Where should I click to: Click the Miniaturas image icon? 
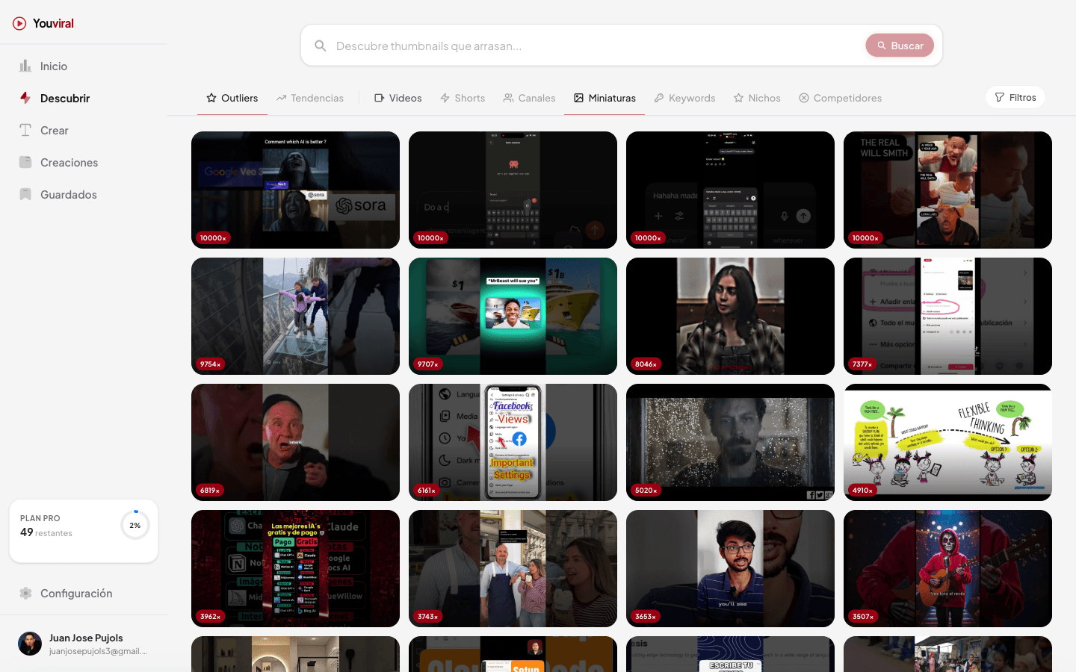tap(578, 98)
